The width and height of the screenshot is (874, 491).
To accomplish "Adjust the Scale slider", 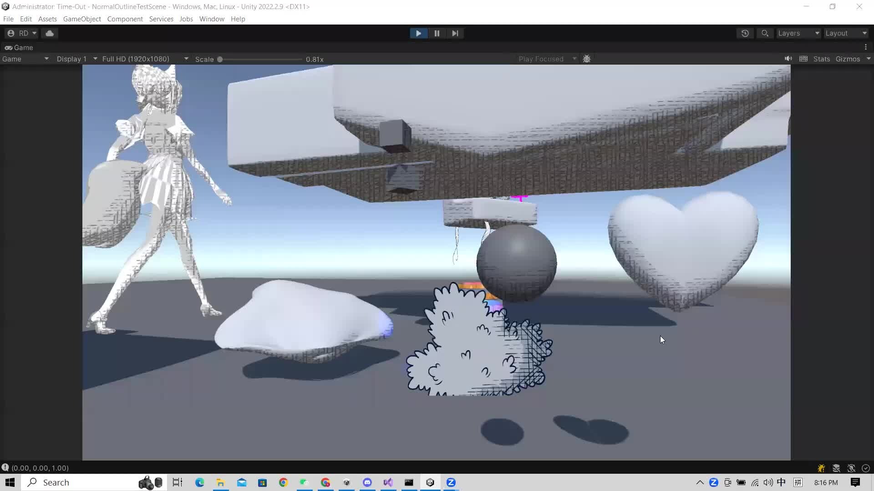I will click(x=220, y=59).
